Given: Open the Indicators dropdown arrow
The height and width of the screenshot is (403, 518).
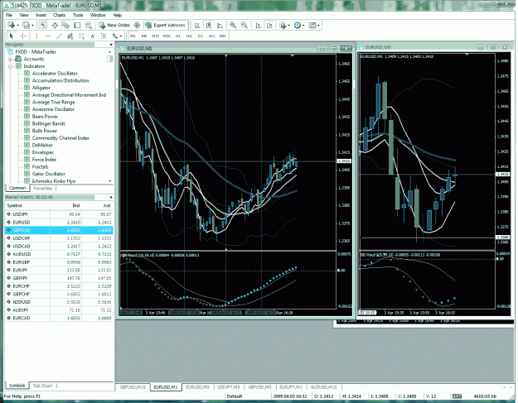Looking at the screenshot, I should pyautogui.click(x=288, y=26).
